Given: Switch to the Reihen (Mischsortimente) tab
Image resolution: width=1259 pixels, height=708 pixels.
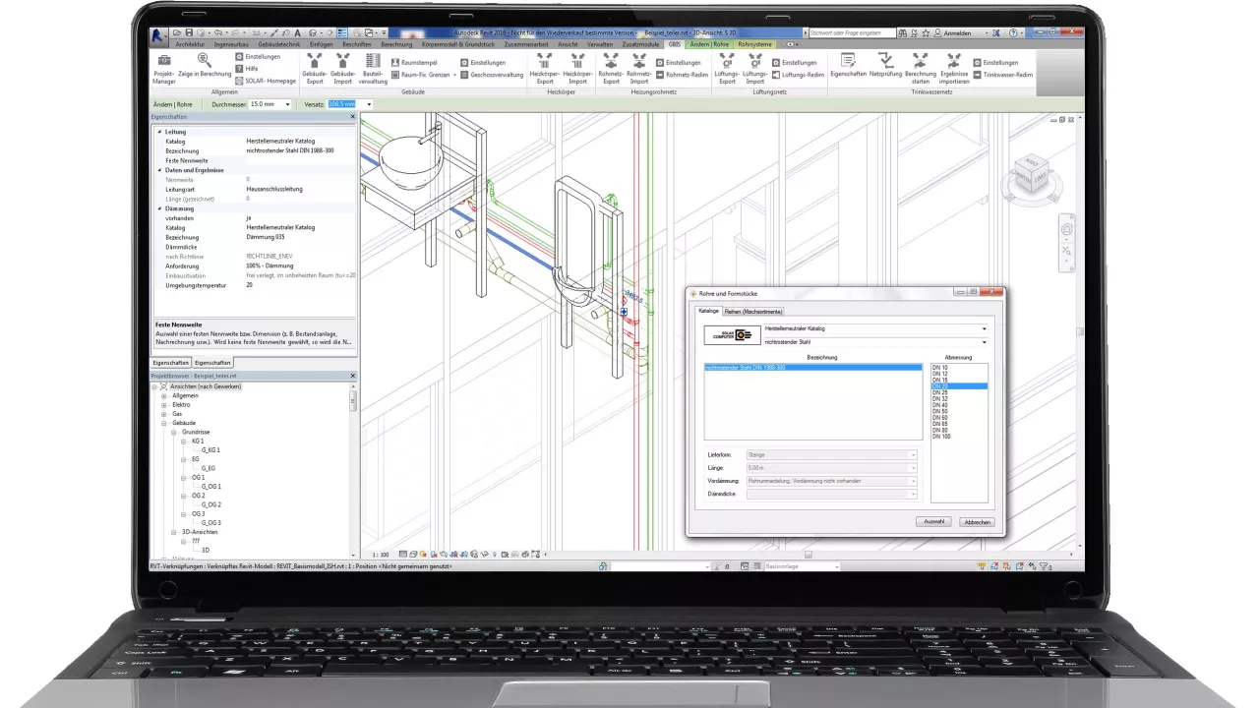Looking at the screenshot, I should 753,312.
